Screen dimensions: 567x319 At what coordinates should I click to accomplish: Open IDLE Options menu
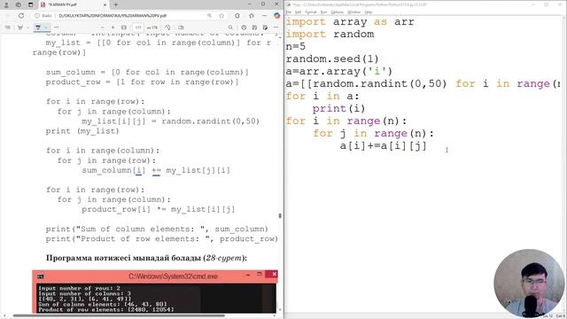[337, 12]
